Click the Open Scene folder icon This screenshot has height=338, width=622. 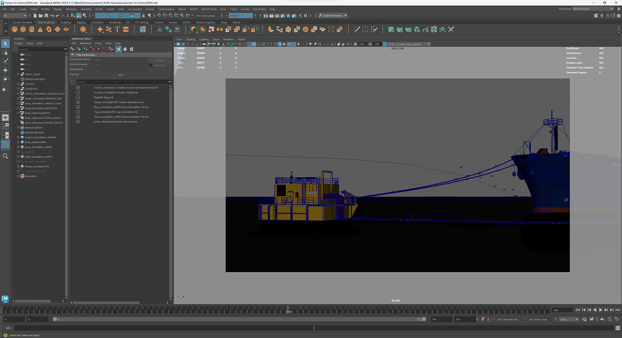coord(40,16)
